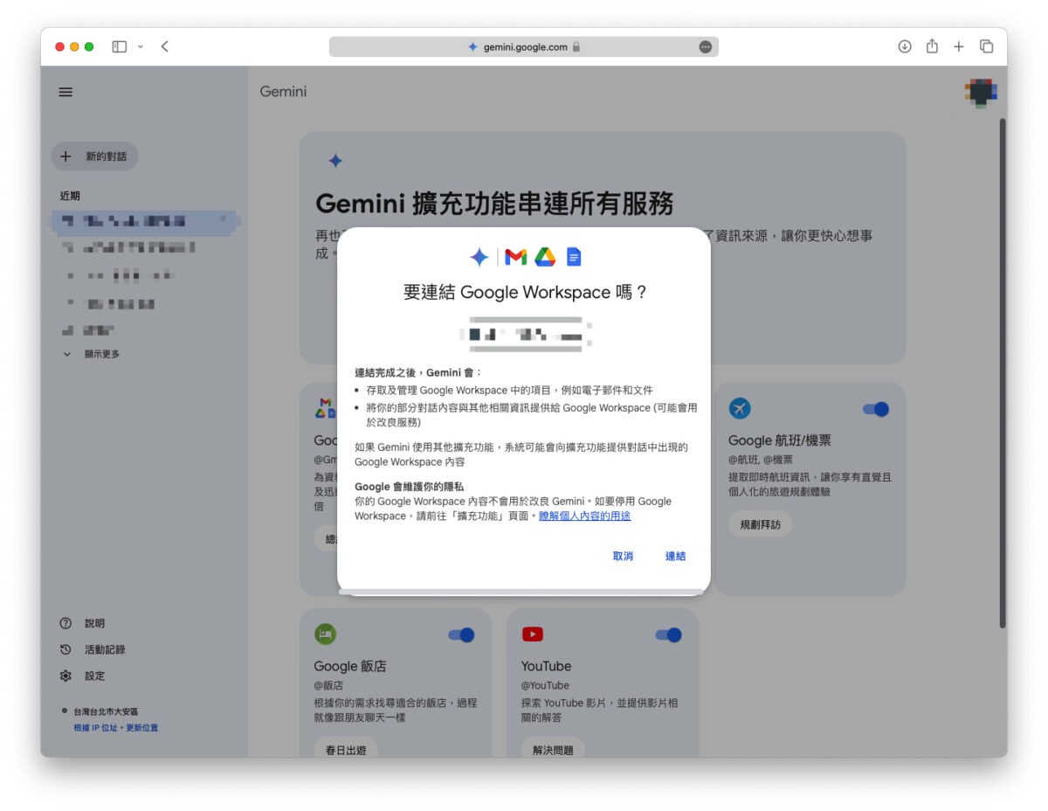Open 設定 settings in sidebar

(94, 676)
